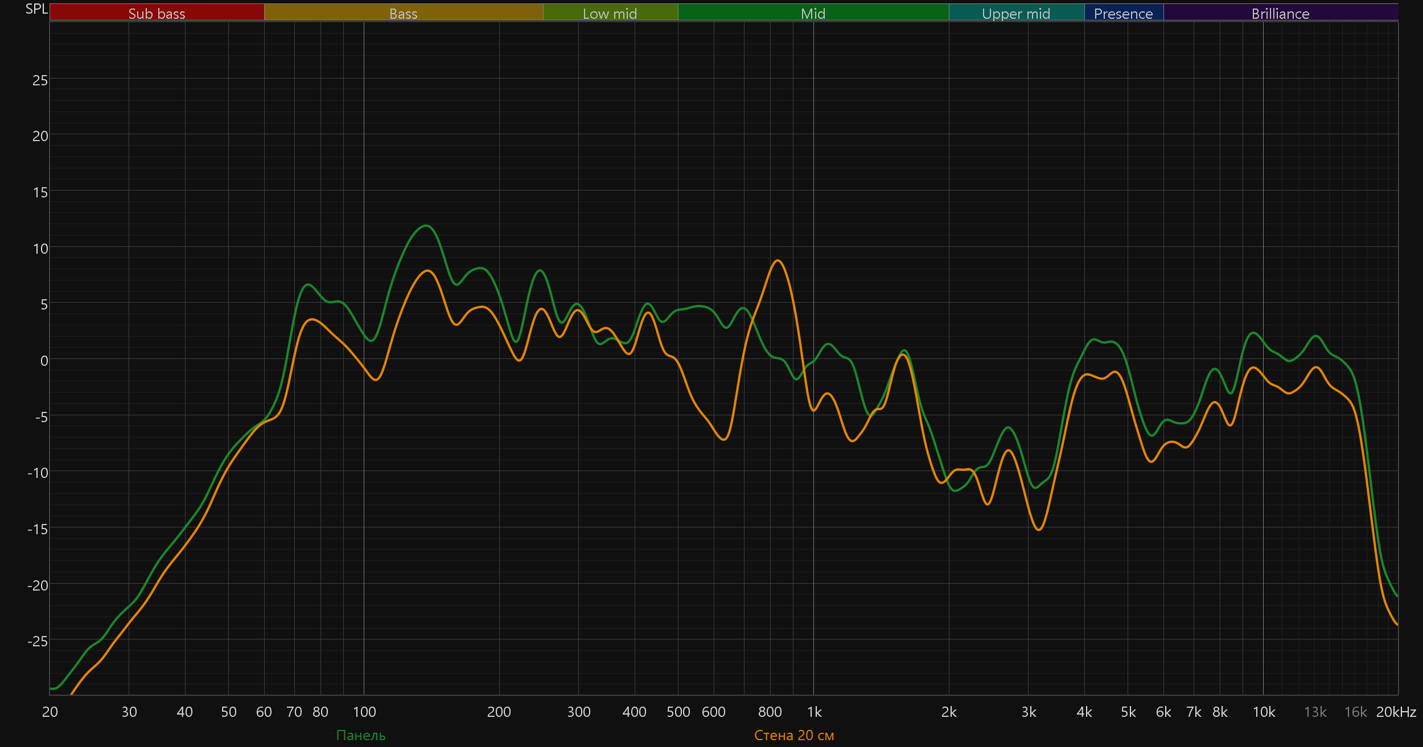Image resolution: width=1423 pixels, height=747 pixels.
Task: Click the SPL axis label
Action: click(36, 9)
